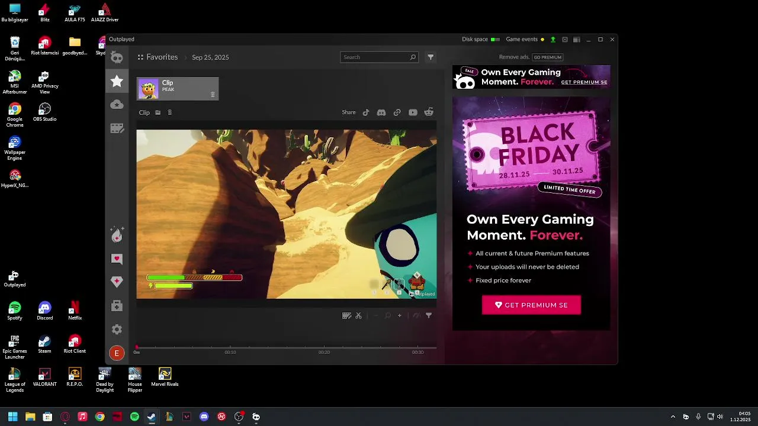Click the window layout icon in the title bar
This screenshot has width=758, height=426.
[577, 40]
